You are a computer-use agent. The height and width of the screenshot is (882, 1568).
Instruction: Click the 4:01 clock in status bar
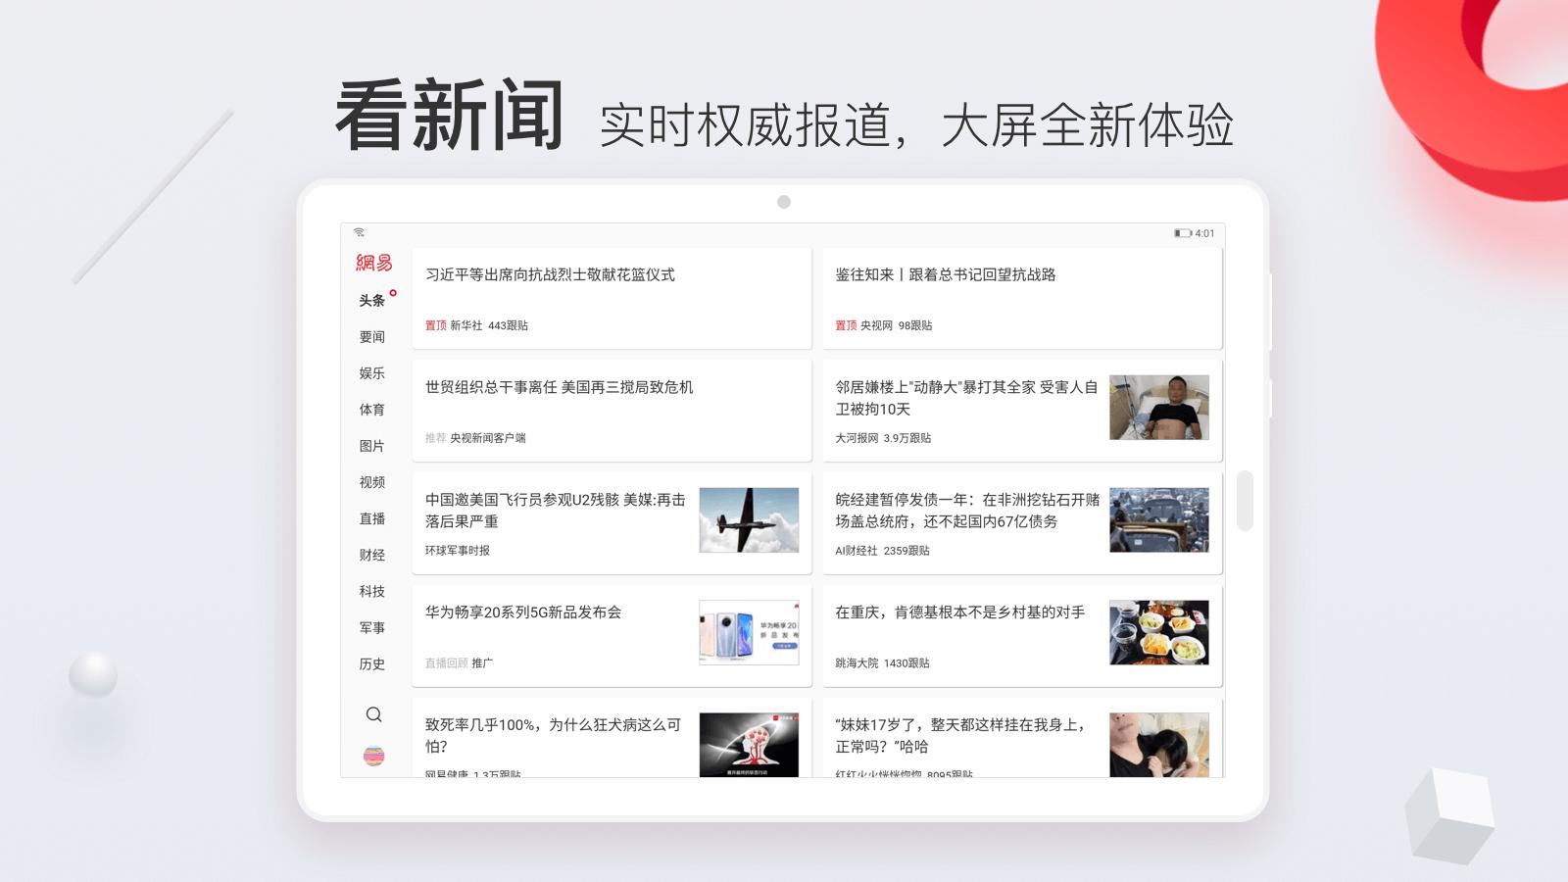pyautogui.click(x=1204, y=233)
